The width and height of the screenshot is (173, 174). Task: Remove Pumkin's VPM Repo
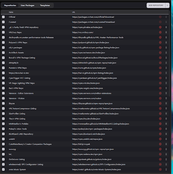tap(160, 68)
